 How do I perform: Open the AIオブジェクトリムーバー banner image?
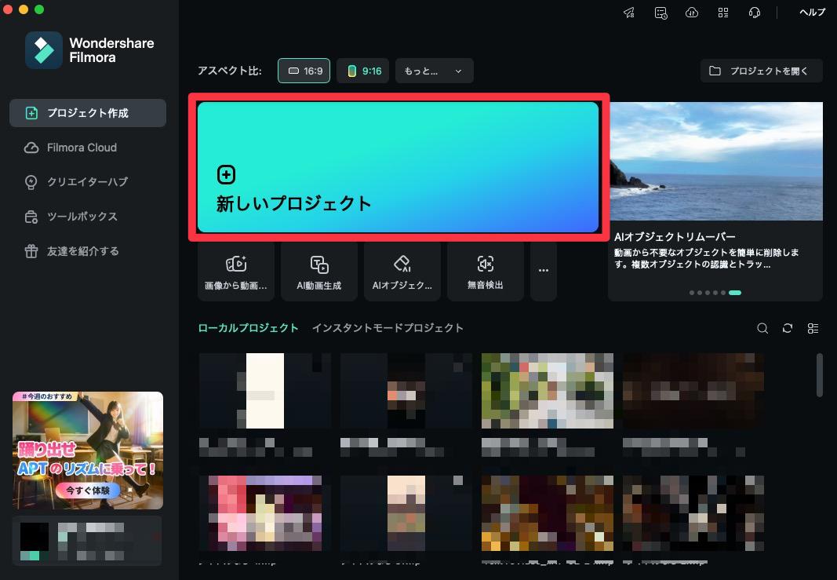click(716, 162)
